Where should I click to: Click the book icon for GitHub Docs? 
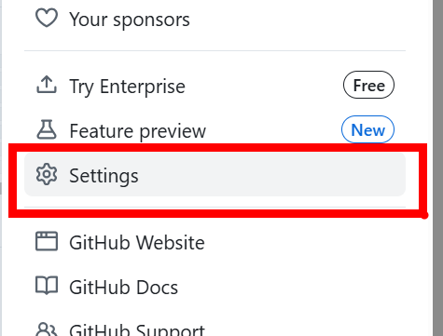click(x=47, y=286)
